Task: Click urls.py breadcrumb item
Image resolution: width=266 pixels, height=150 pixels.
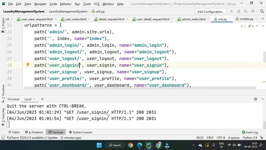Action: coord(98,11)
